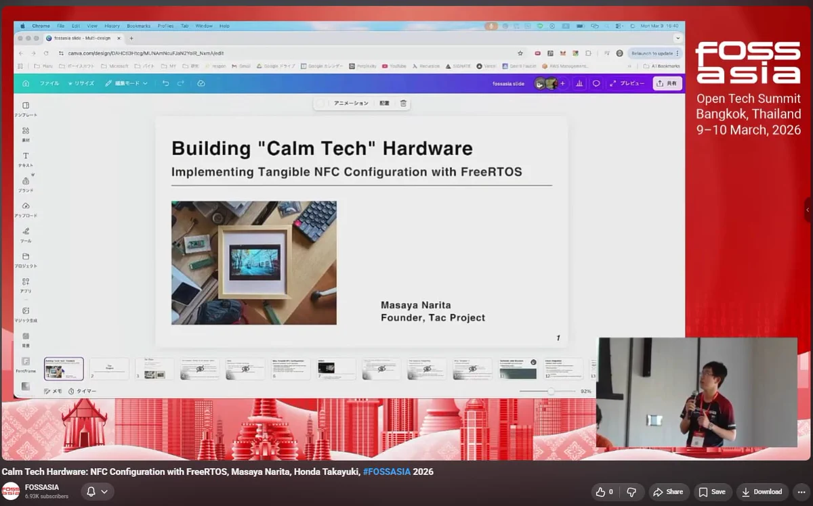Unhide the hidden slide 10 via its eye icon
Viewport: 813px width, 506px height.
click(472, 369)
